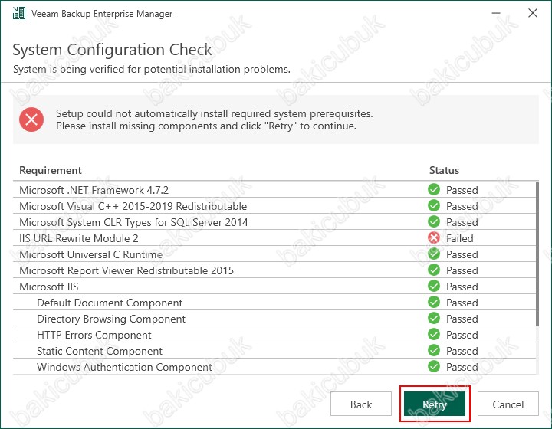Select Microsoft Report Viewer Redistributable 2015 row
Image resolution: width=552 pixels, height=429 pixels.
coord(274,270)
